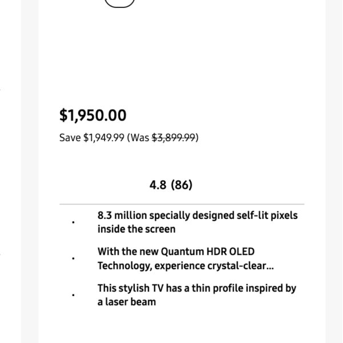Click the crossed-out $3,899.99 original price

pos(174,138)
